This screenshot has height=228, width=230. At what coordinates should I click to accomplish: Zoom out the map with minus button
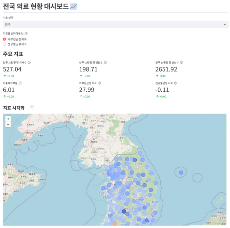point(8,125)
